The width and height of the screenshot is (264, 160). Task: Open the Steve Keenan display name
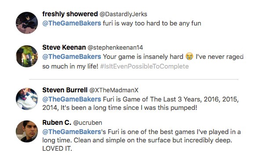[64, 47]
